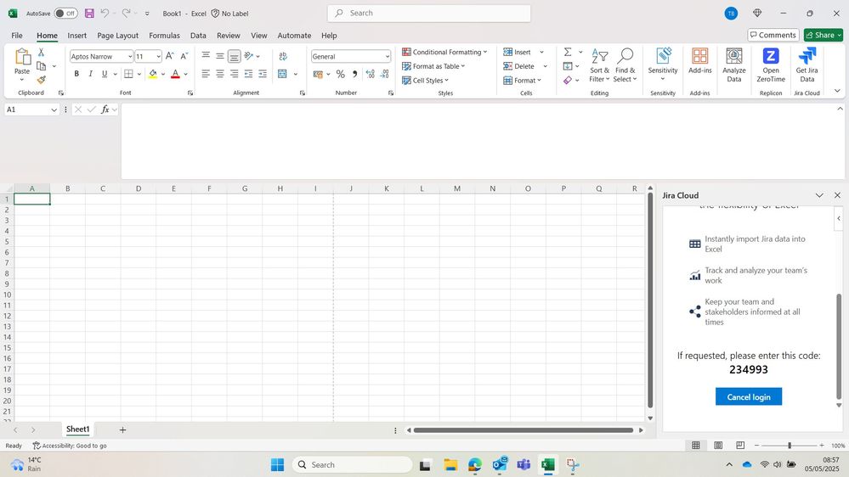Screen dimensions: 849x477
Task: Open Analyze Data tool
Action: click(733, 65)
